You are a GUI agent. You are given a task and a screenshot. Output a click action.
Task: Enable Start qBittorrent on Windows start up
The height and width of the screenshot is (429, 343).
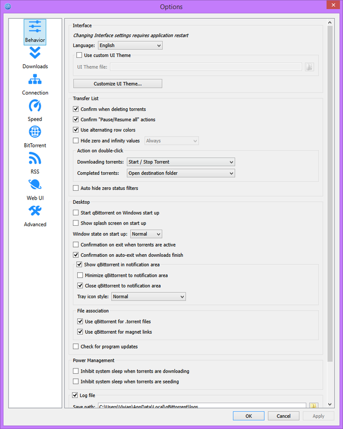tap(76, 213)
